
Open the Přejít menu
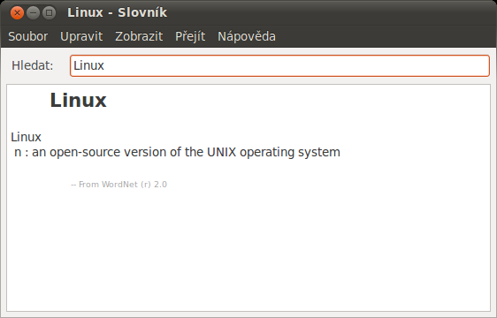click(190, 36)
